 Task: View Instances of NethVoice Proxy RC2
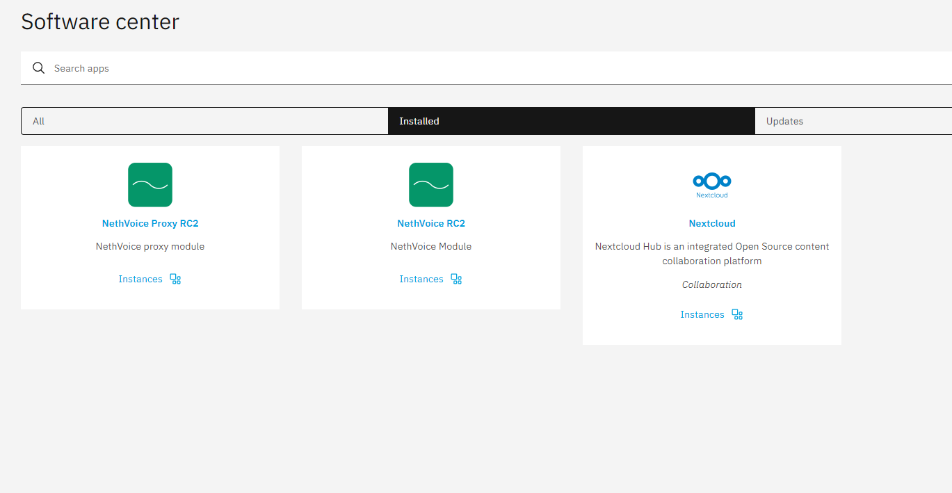coord(140,279)
